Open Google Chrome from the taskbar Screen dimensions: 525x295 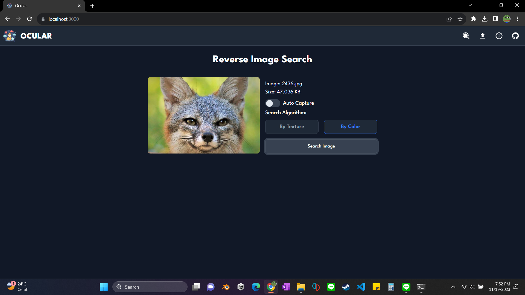click(x=271, y=287)
